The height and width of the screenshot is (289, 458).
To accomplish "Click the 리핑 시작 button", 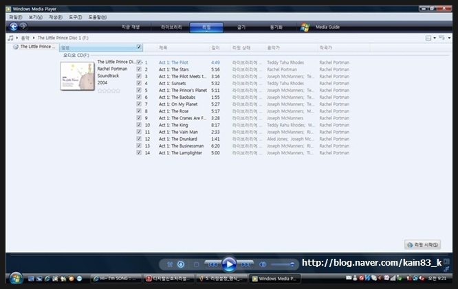I will coord(423,244).
